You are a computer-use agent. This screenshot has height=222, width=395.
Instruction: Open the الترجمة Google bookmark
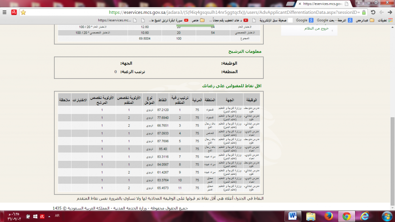tap(335, 20)
